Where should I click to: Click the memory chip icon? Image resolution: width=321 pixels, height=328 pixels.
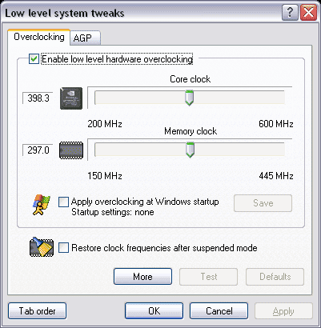coord(71,150)
